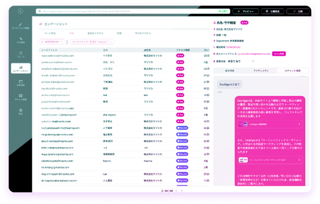This screenshot has width=320, height=204.
Task: Open the DealAgent overview document card chevron
Action: click(x=299, y=124)
